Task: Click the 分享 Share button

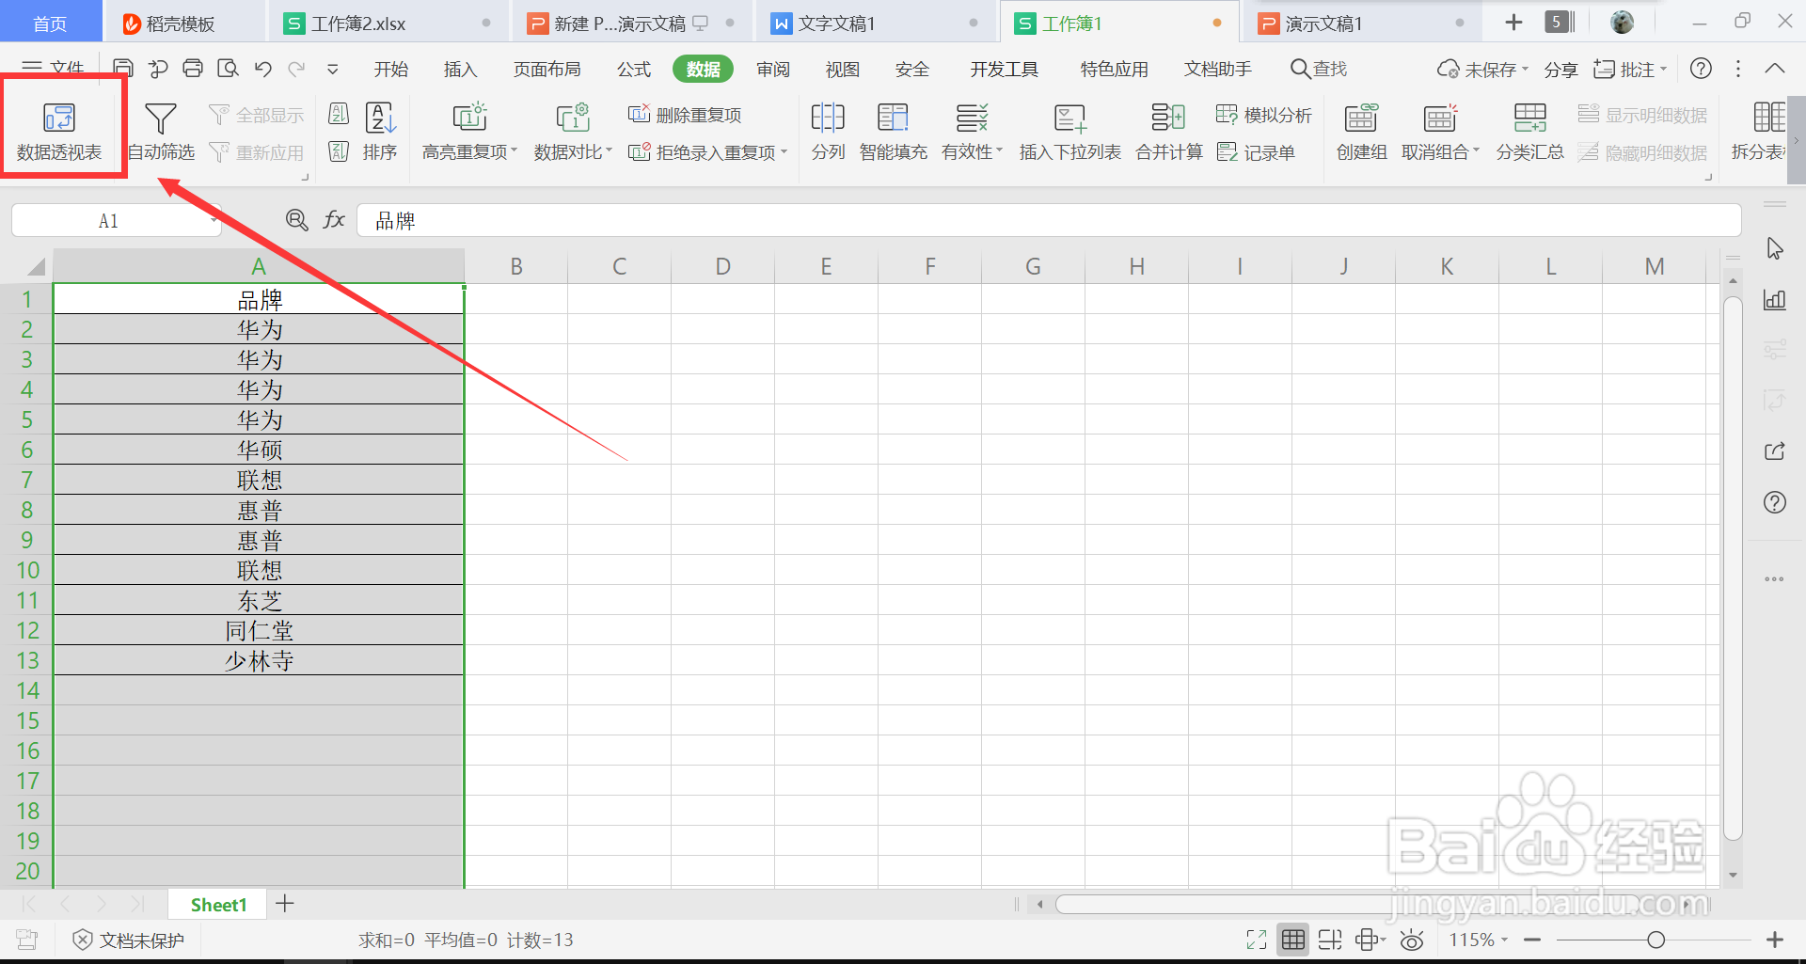Action: (x=1560, y=68)
